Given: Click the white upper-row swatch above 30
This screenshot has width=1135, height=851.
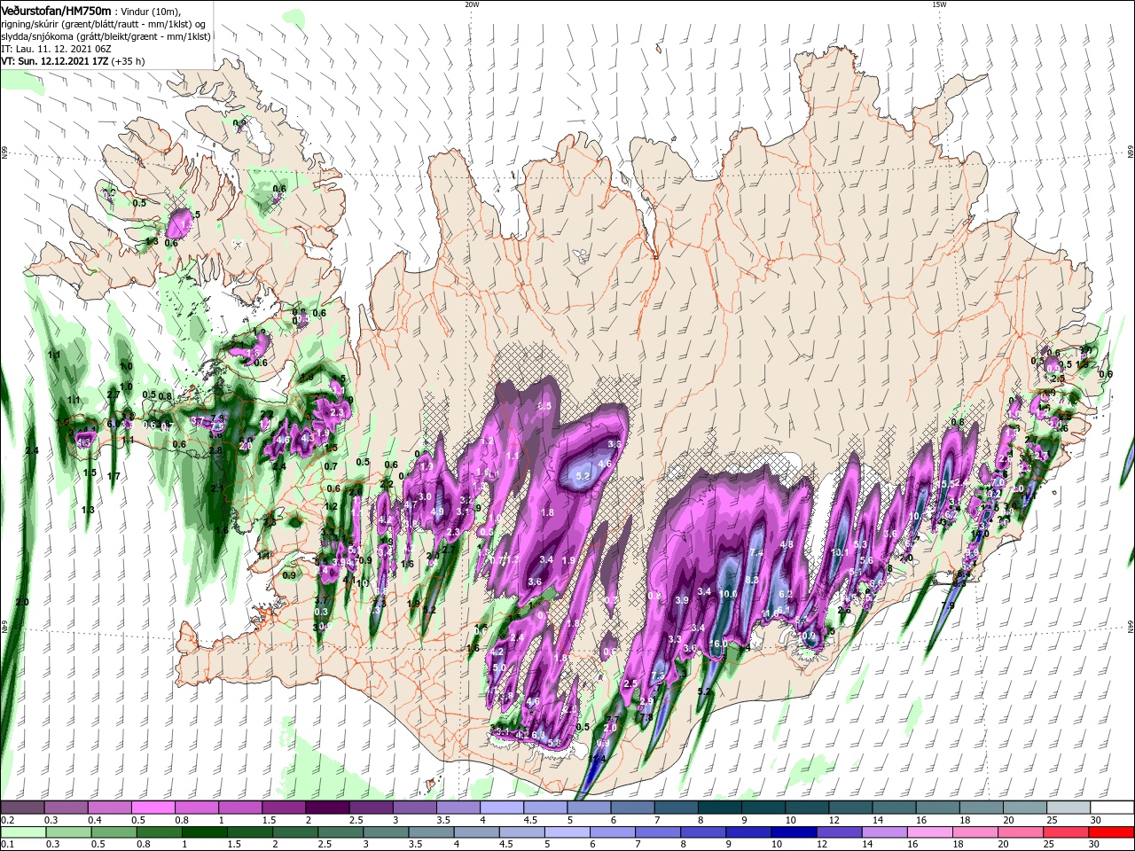Looking at the screenshot, I should point(1113,808).
